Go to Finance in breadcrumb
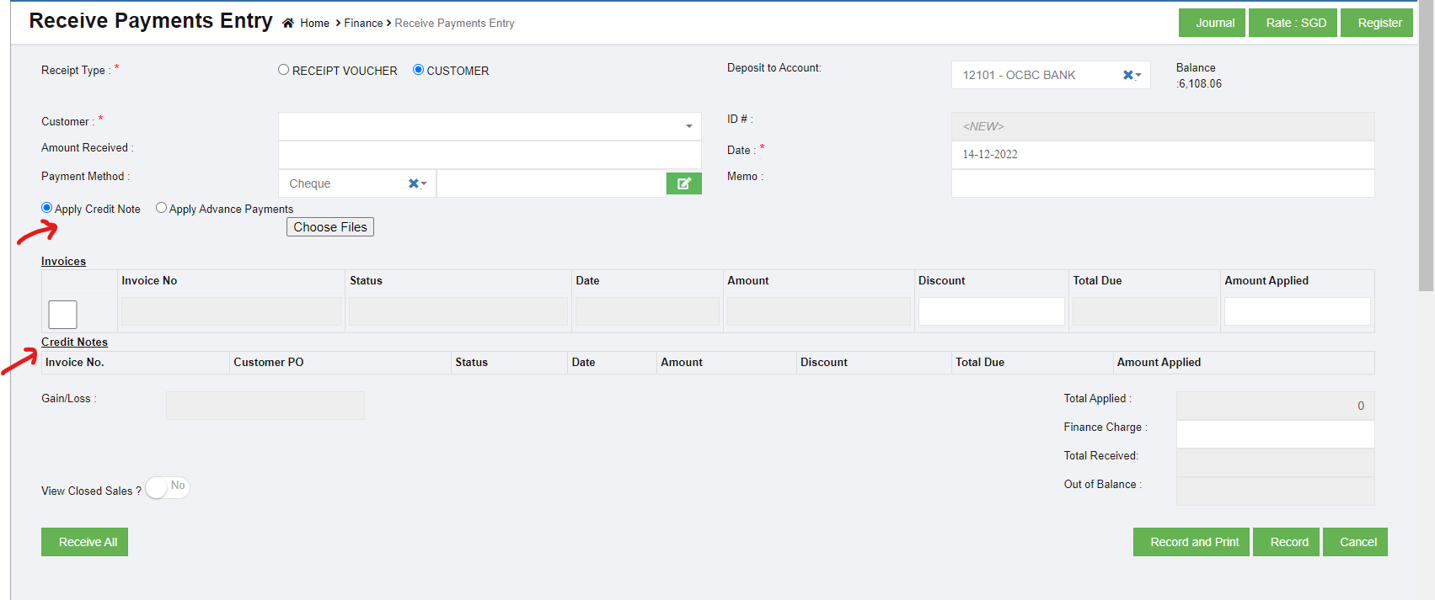Screen dimensions: 1435x600 point(363,24)
